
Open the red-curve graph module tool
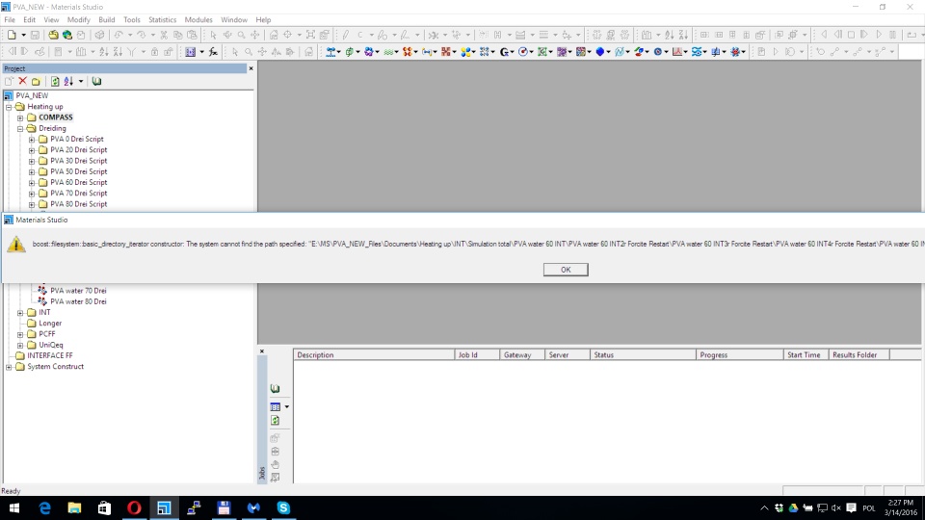[x=677, y=52]
